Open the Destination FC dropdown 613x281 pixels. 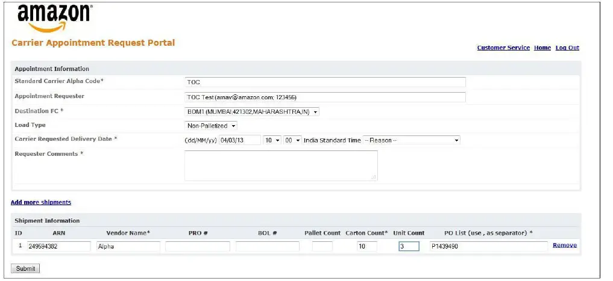(252, 112)
